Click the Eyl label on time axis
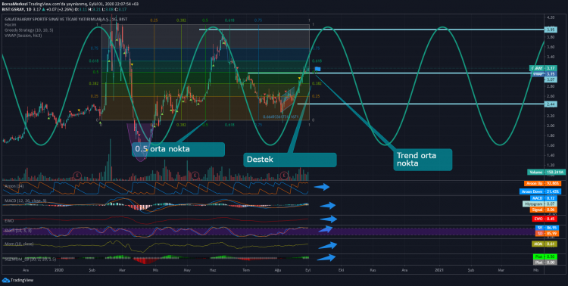 pos(308,269)
